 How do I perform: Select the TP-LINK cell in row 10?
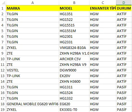[x=33, y=59]
